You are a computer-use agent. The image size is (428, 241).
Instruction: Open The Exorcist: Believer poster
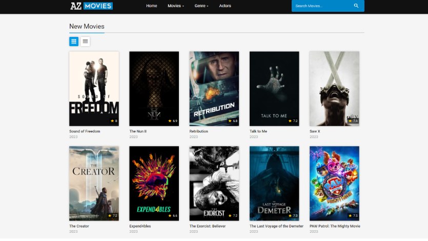(214, 184)
